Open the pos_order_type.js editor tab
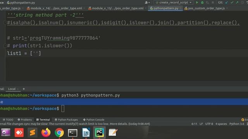Screen dimensions: 248x139 [10, 8]
